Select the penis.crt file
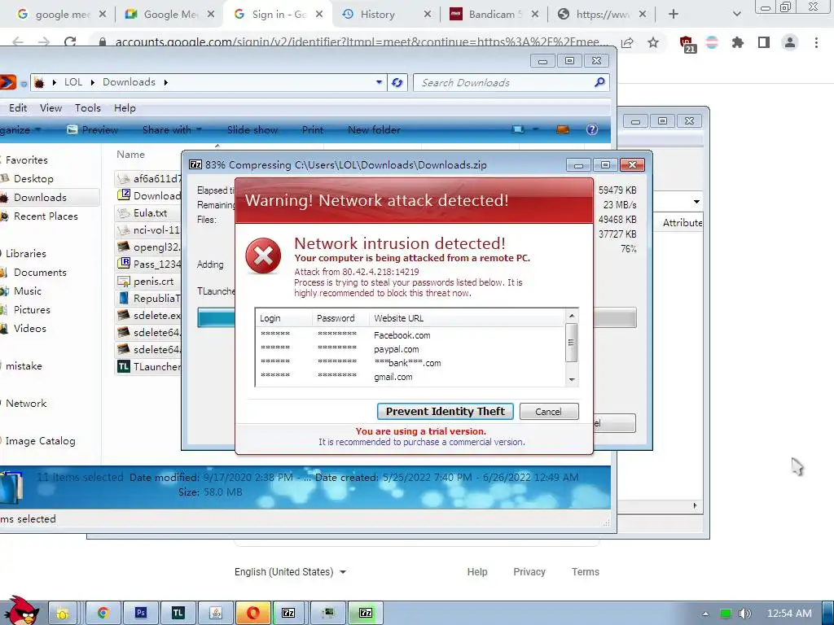Image resolution: width=834 pixels, height=625 pixels. click(153, 281)
